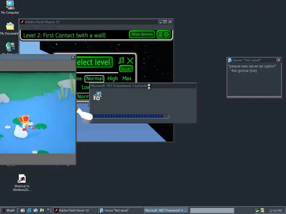
Task: Click the More Games button
Action: (142, 34)
